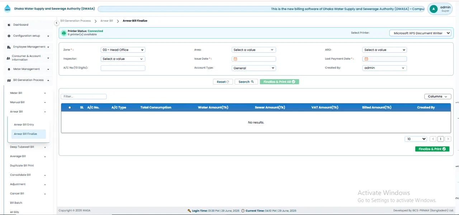Open the Created By dropdown showing admin
Viewport: 459px width, 215px height.
point(384,68)
